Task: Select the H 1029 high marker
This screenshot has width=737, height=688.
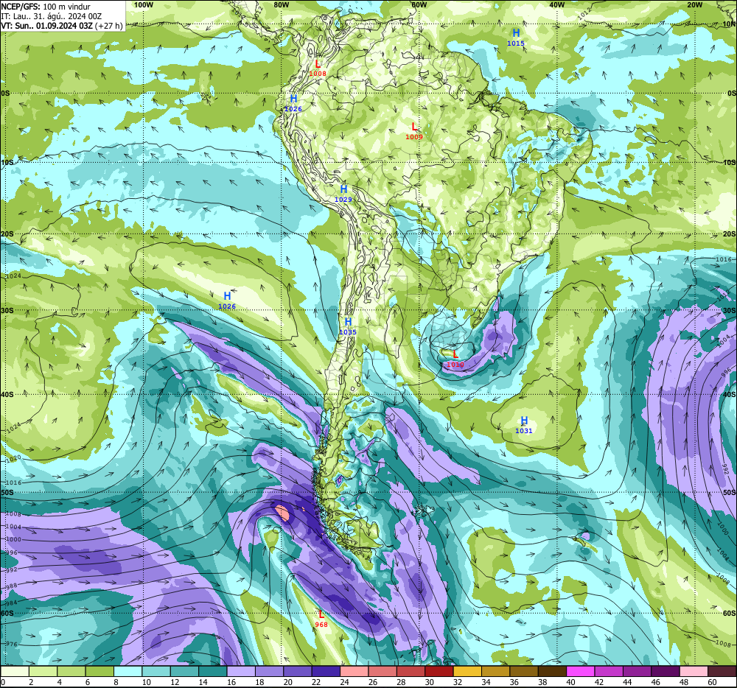Action: 343,194
